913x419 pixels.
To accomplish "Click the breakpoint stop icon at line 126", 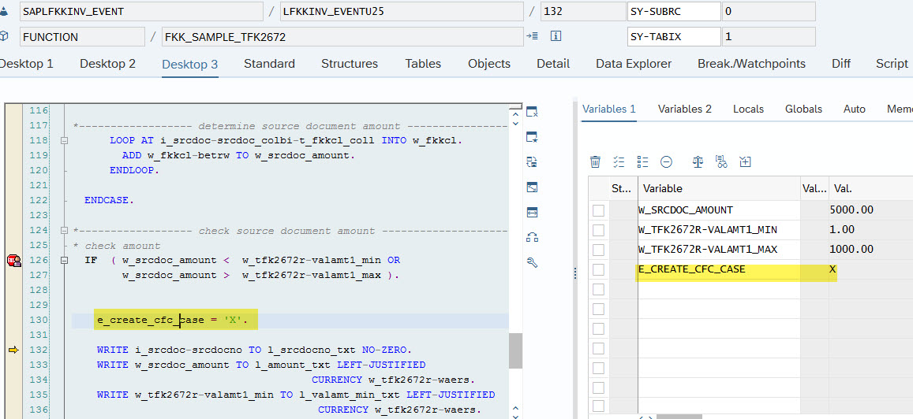I will click(x=13, y=260).
